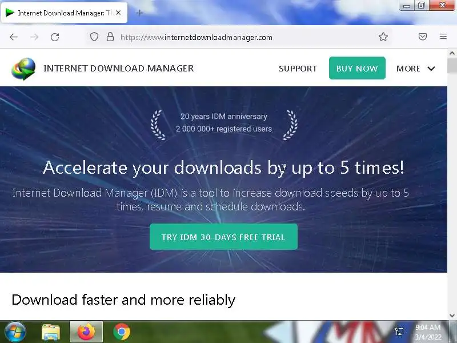Viewport: 457px width, 343px height.
Task: Open the SUPPORT page
Action: 298,69
